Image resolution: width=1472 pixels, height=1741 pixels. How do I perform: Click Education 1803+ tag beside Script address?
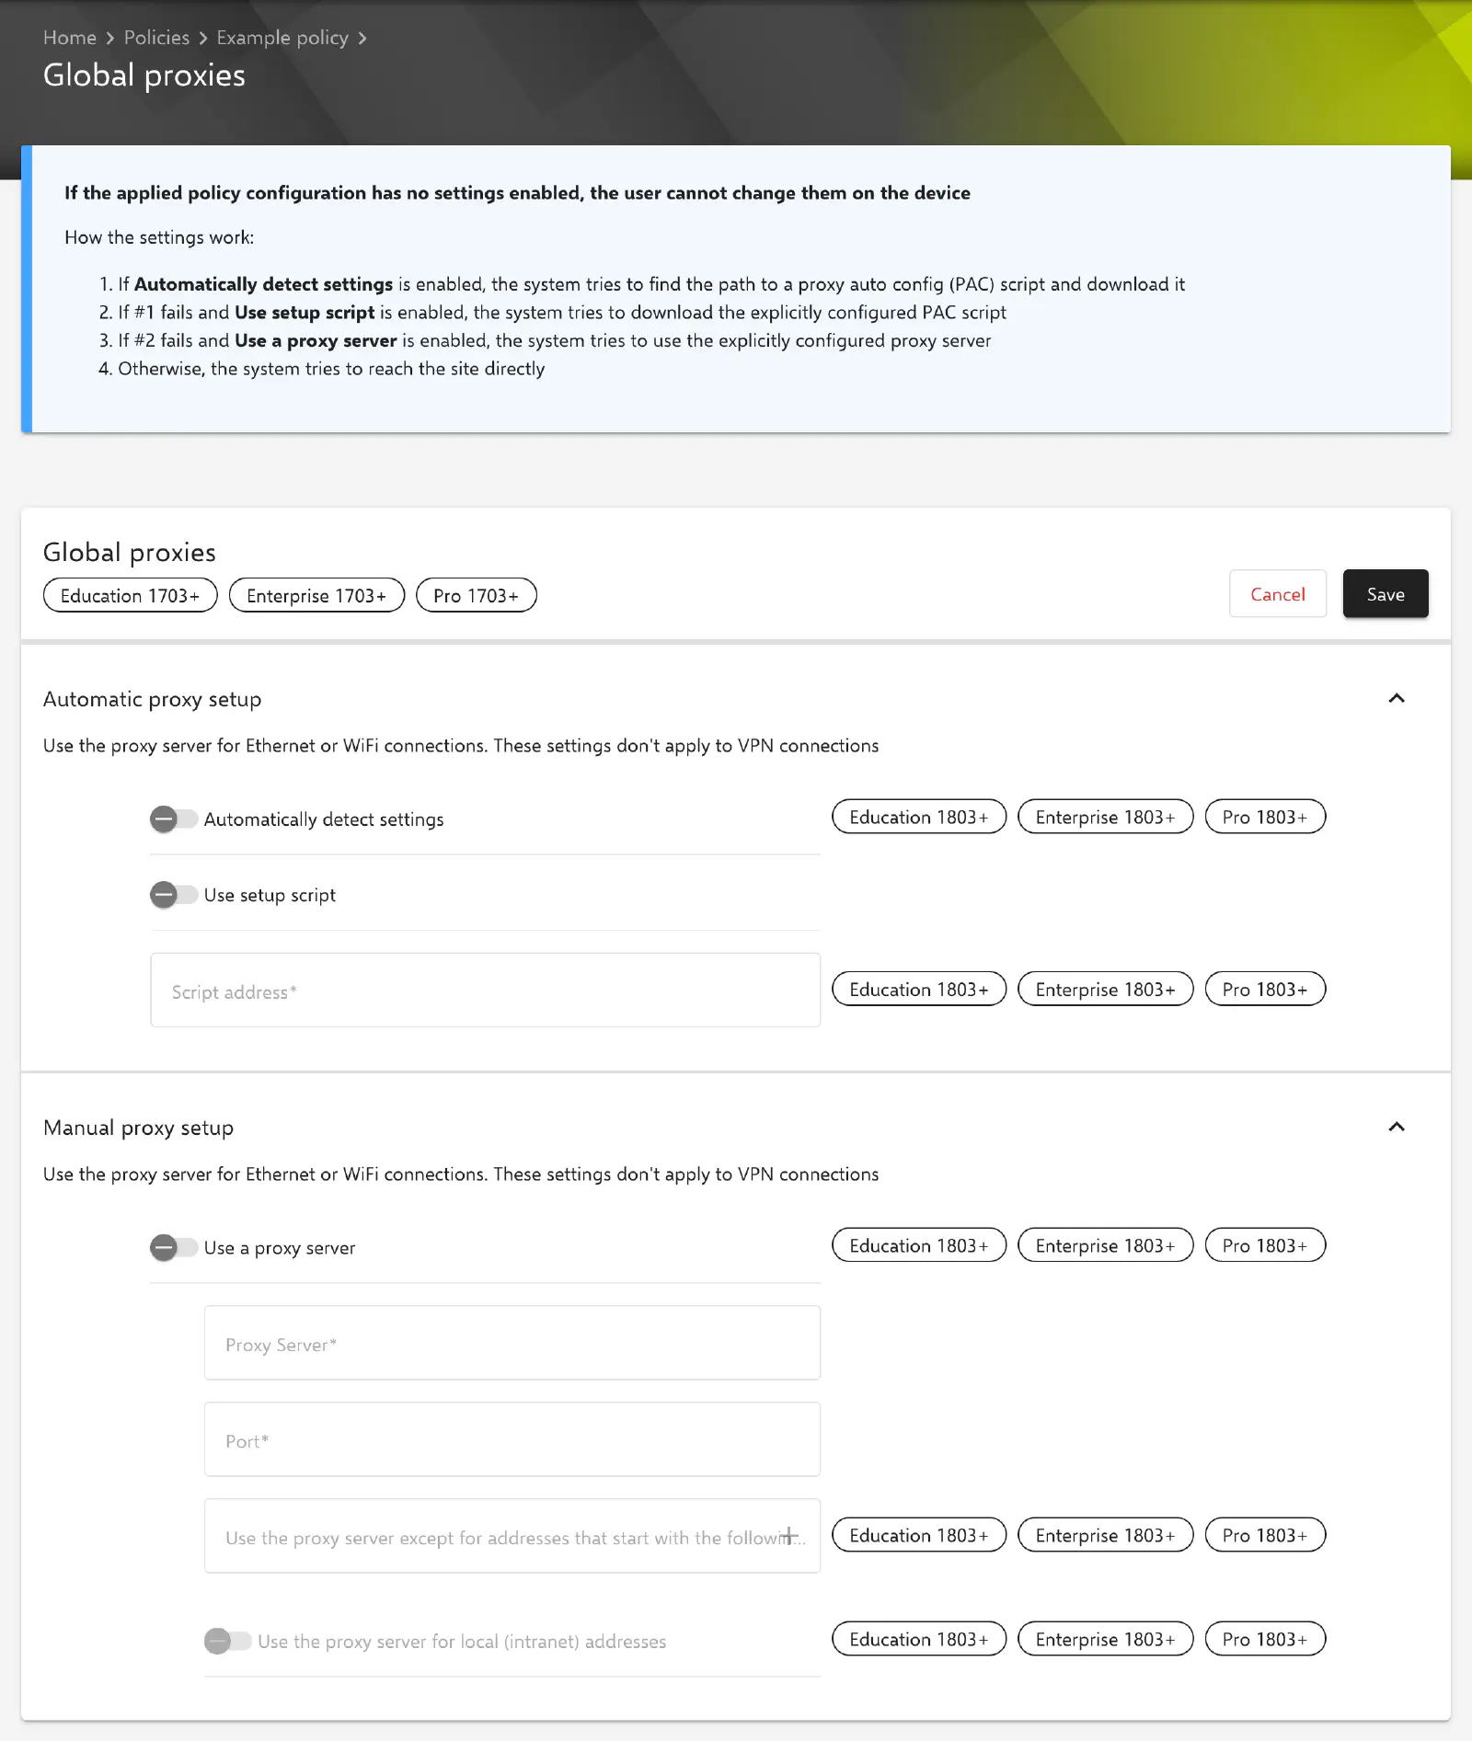click(919, 989)
